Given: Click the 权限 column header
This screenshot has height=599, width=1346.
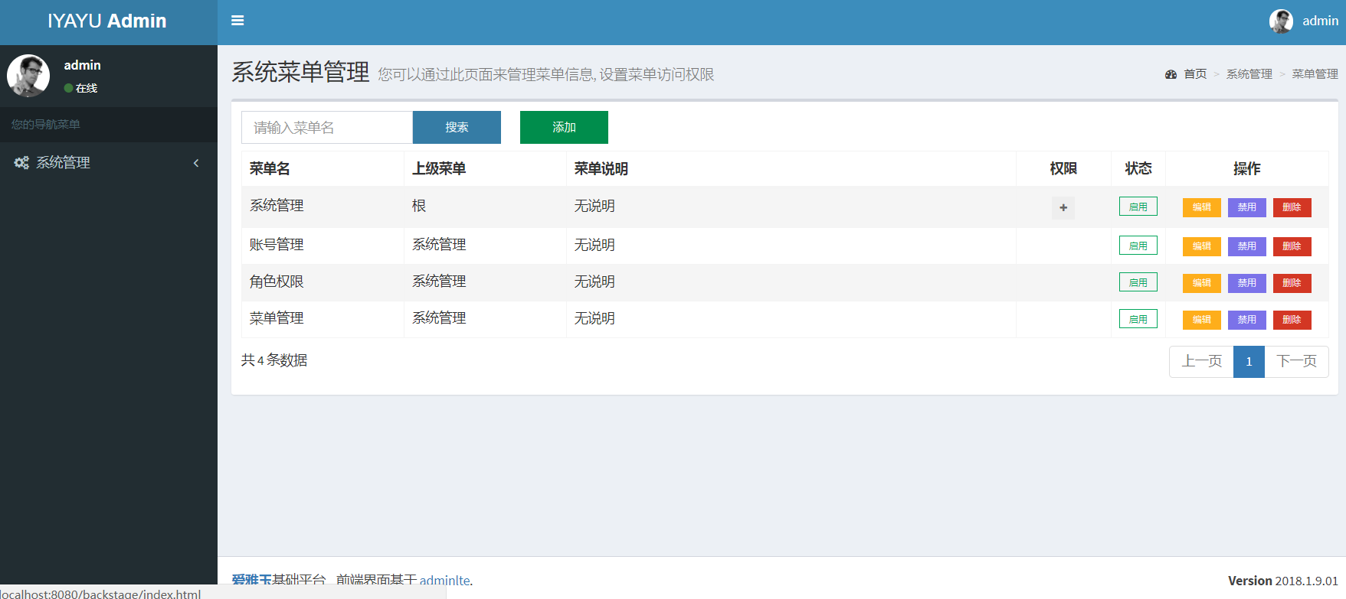Looking at the screenshot, I should (1063, 168).
